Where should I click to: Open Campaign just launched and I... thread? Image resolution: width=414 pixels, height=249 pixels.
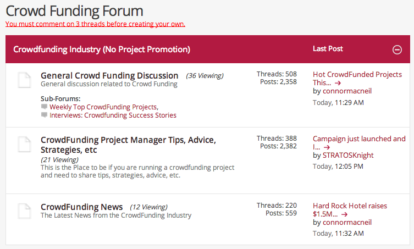[x=359, y=139]
